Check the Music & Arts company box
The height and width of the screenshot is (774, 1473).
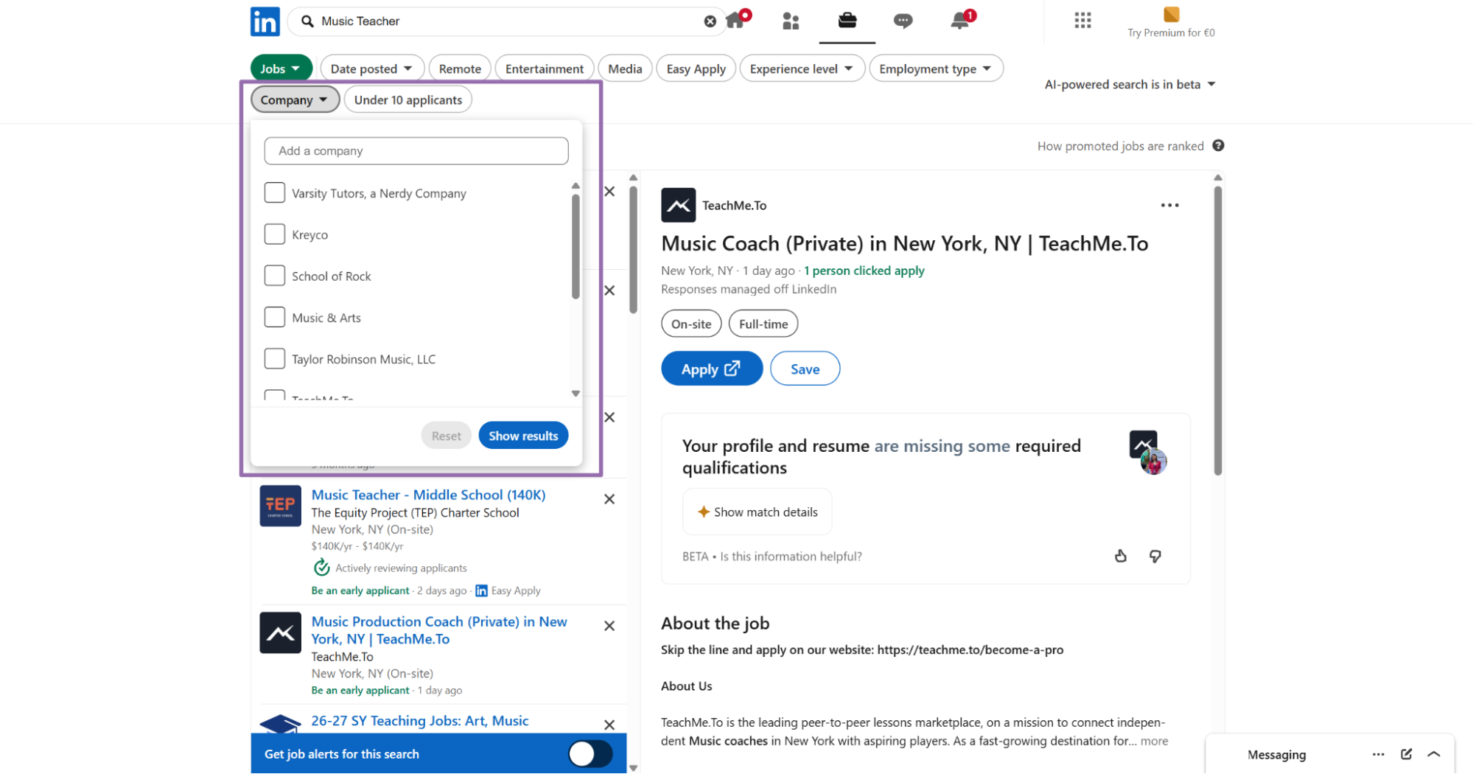[x=274, y=317]
